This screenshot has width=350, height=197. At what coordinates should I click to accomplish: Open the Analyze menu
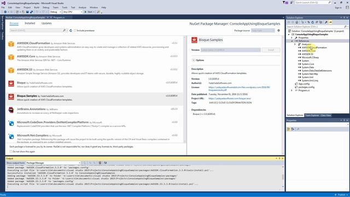(x=82, y=7)
